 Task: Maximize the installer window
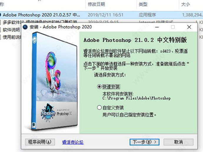pyautogui.click(x=173, y=27)
